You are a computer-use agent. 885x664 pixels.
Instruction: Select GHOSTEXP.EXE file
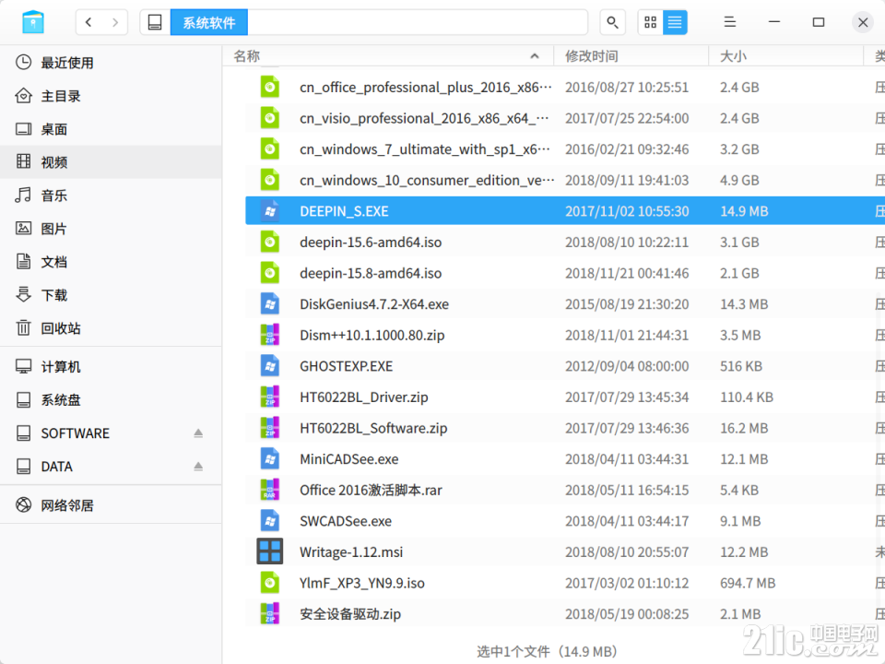click(x=565, y=366)
